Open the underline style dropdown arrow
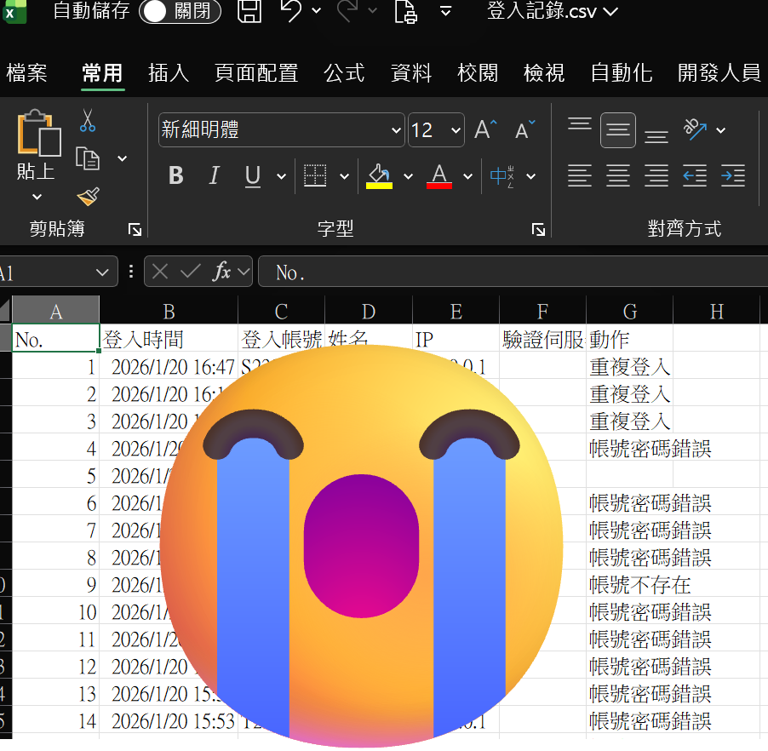Viewport: 768px width, 751px height. pyautogui.click(x=281, y=176)
